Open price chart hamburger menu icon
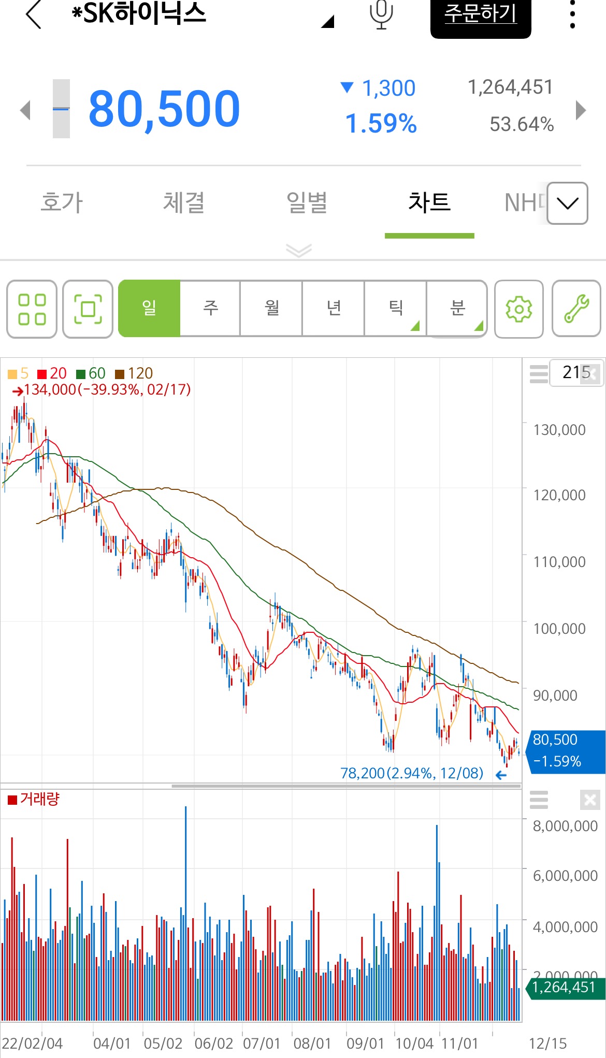The width and height of the screenshot is (606, 1058). tap(539, 373)
